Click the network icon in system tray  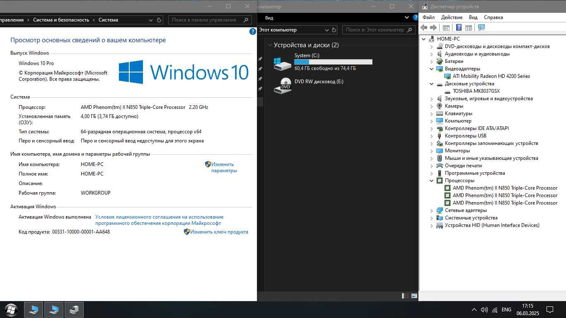pyautogui.click(x=495, y=310)
